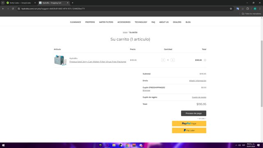
Task: Close the HydroBlu Shopping Cart tab
Action: pos(67,3)
